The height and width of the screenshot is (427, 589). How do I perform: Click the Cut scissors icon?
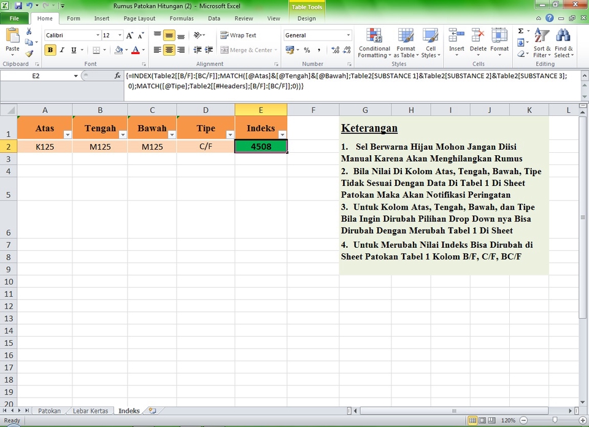point(29,32)
